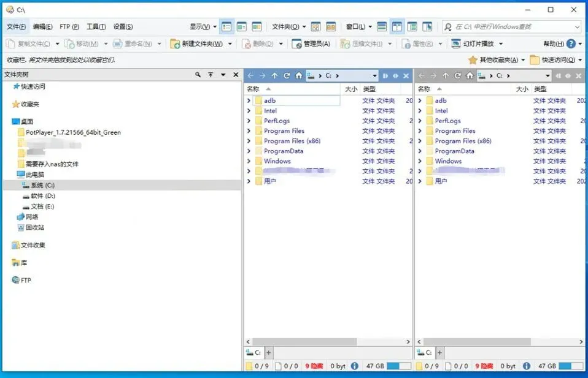Open the 编辑(E) menu
This screenshot has height=378, width=588.
(x=43, y=26)
